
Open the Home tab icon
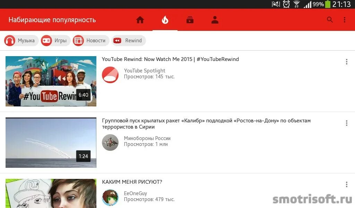click(x=140, y=20)
